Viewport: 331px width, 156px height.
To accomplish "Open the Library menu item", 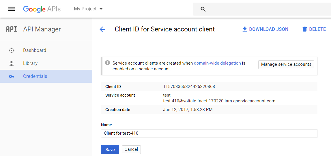I will [x=30, y=63].
